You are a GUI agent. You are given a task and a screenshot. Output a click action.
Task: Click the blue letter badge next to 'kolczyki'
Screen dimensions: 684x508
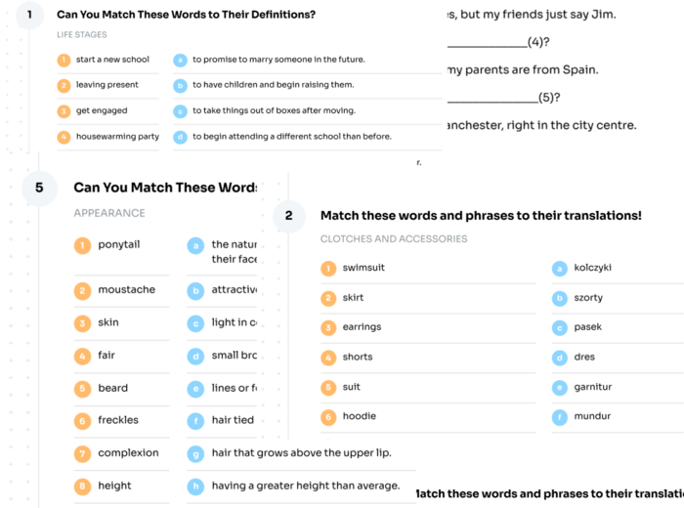click(x=560, y=269)
